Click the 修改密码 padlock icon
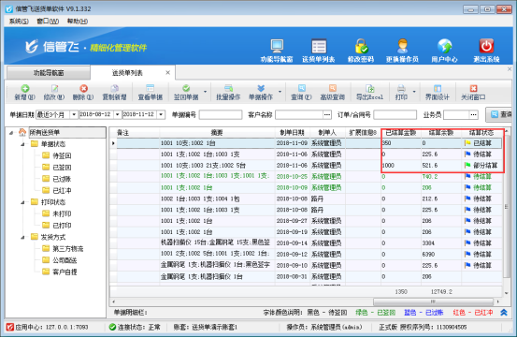This screenshot has width=517, height=338. pos(361,46)
